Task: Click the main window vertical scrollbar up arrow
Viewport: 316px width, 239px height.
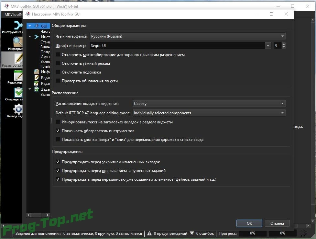Action: click(x=313, y=20)
